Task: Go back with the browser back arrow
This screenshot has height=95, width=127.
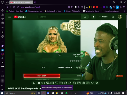Action: (7, 7)
